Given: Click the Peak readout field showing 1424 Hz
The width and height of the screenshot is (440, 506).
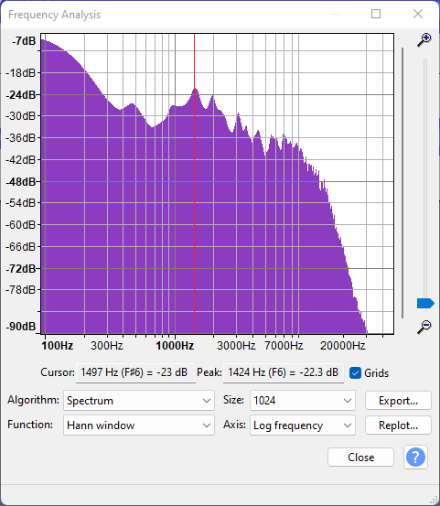Looking at the screenshot, I should pyautogui.click(x=284, y=372).
